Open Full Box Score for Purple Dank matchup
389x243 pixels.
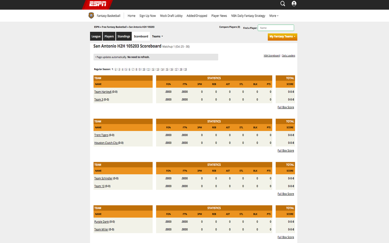pos(286,237)
